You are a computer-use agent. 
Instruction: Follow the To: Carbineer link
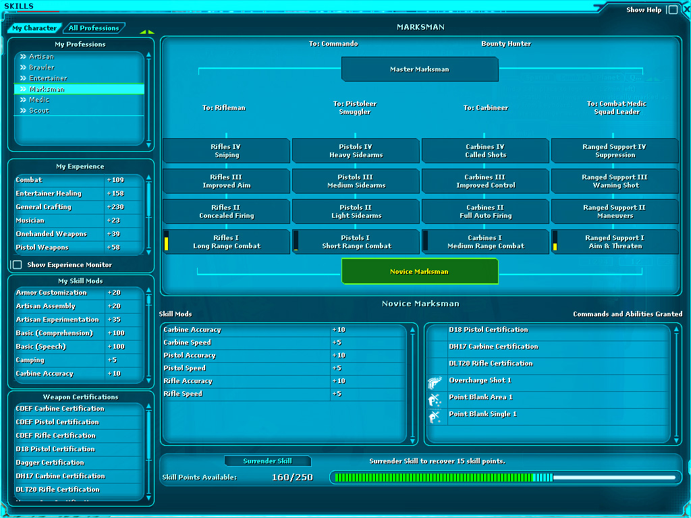click(486, 108)
